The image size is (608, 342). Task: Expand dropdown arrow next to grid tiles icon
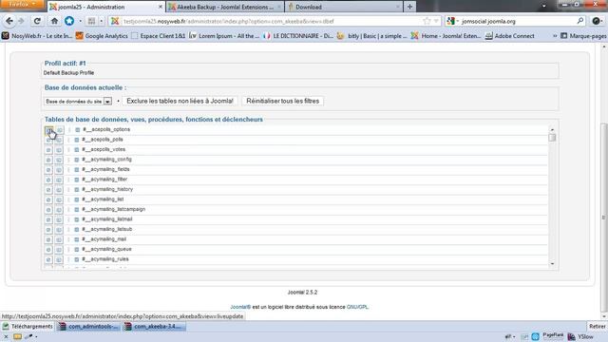(x=102, y=21)
